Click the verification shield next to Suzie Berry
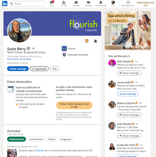Screen dimensions: 156x157 28,48
